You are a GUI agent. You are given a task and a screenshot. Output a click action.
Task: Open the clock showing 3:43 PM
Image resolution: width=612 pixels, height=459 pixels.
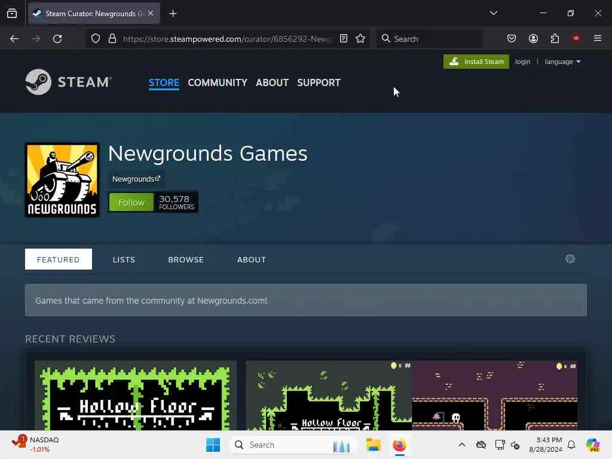click(x=545, y=445)
